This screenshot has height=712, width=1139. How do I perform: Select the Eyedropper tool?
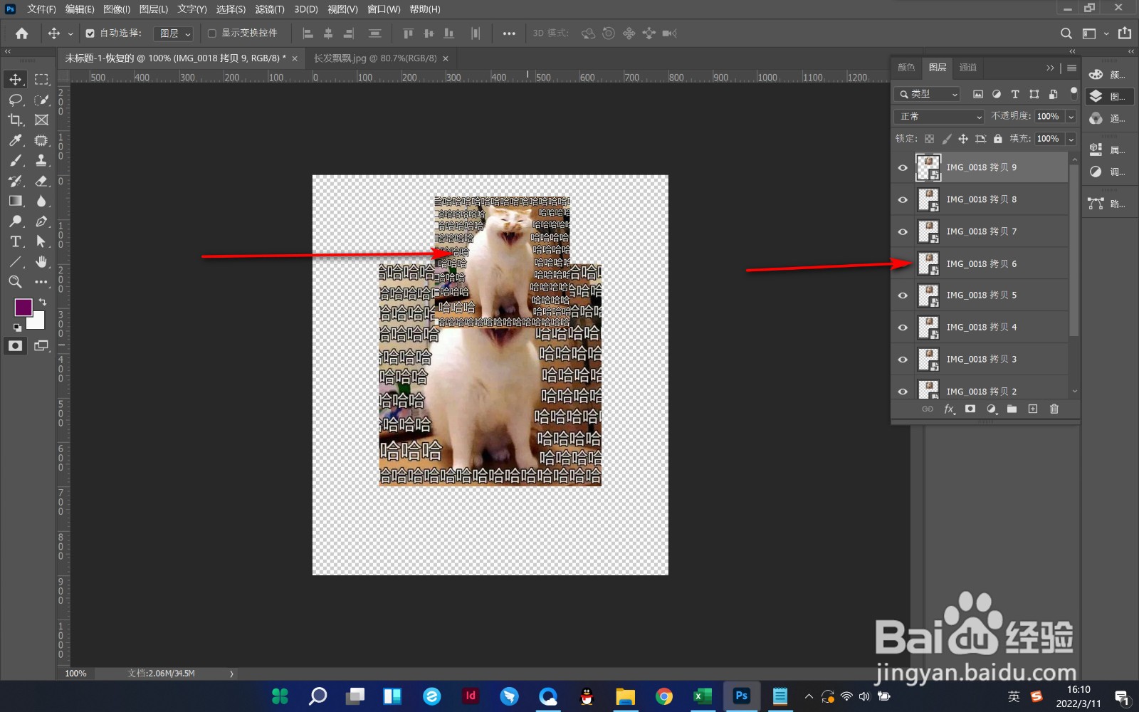[16, 140]
